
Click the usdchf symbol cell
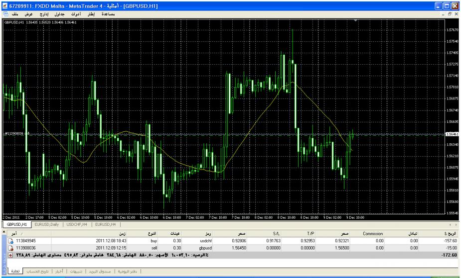tap(205, 241)
